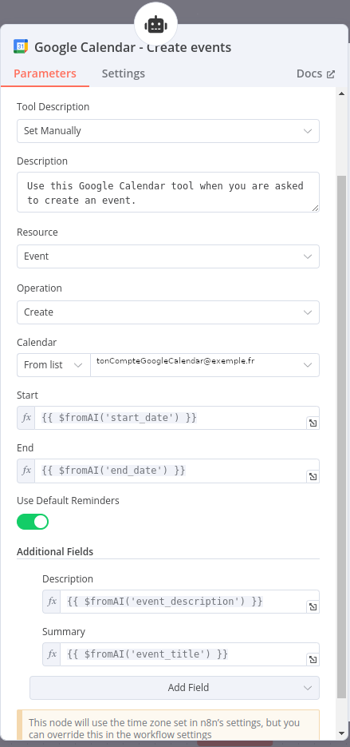Click the scrollbar up arrow
This screenshot has height=747, width=350.
pos(341,93)
